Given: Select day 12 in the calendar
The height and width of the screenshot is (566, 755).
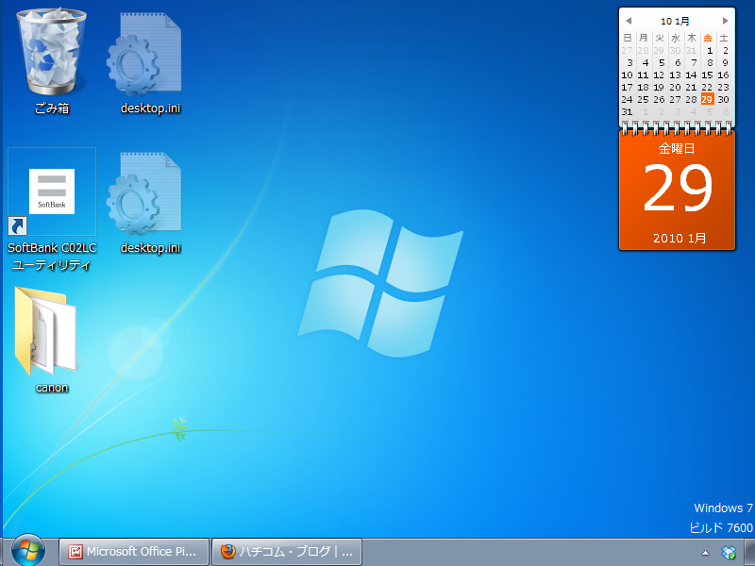Looking at the screenshot, I should [x=659, y=75].
